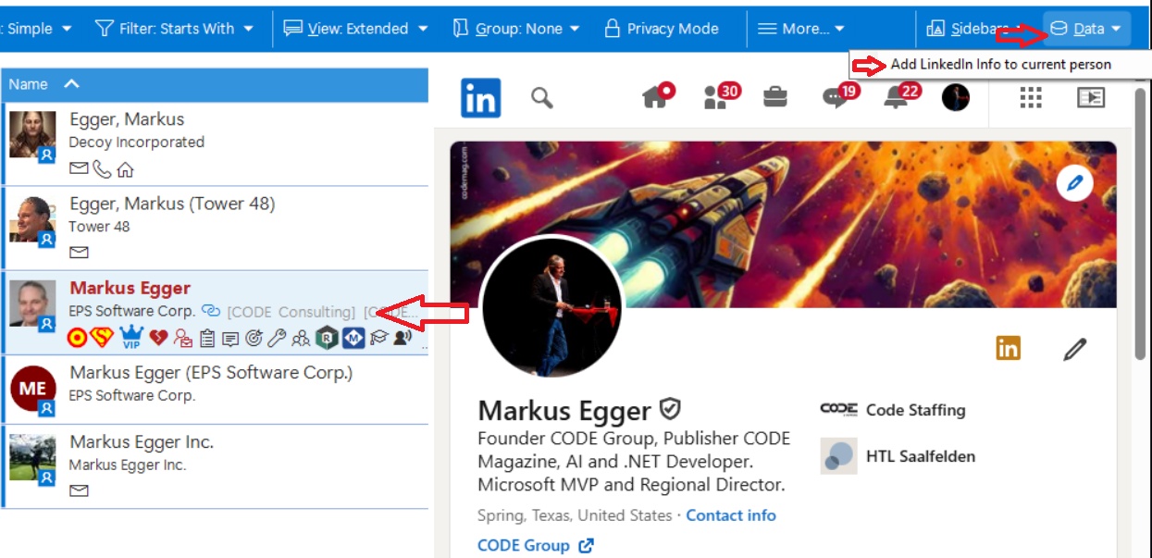The height and width of the screenshot is (558, 1152).
Task: Select Add LinkedIn Info to current person
Action: pyautogui.click(x=1000, y=65)
